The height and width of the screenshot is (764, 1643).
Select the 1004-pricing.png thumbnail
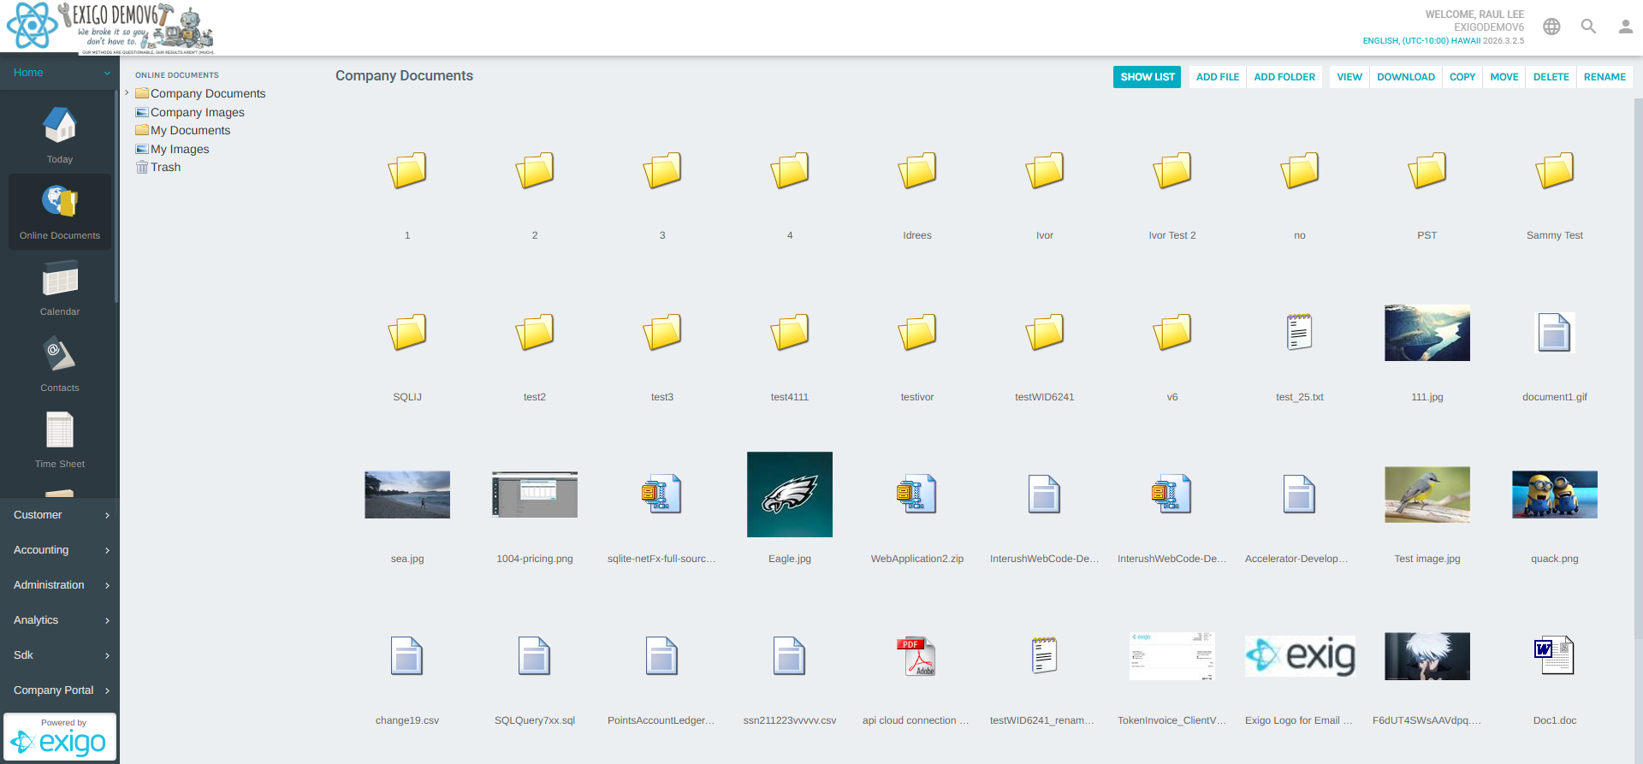535,495
